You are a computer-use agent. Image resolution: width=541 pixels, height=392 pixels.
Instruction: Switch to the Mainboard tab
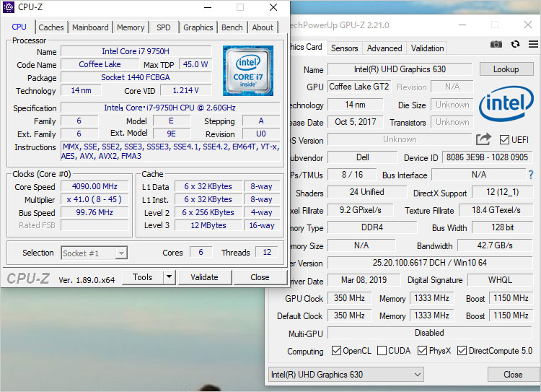point(90,27)
